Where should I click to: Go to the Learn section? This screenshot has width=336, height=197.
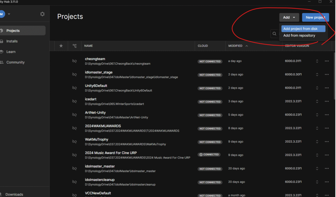(x=11, y=52)
